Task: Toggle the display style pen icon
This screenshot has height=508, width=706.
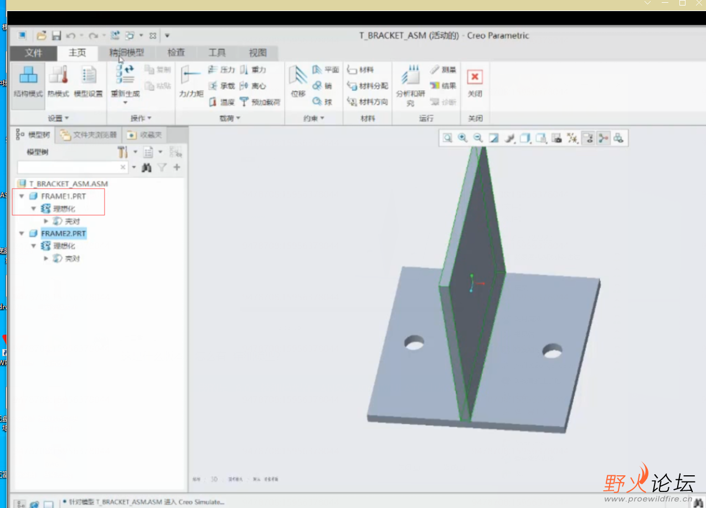Action: pos(511,138)
